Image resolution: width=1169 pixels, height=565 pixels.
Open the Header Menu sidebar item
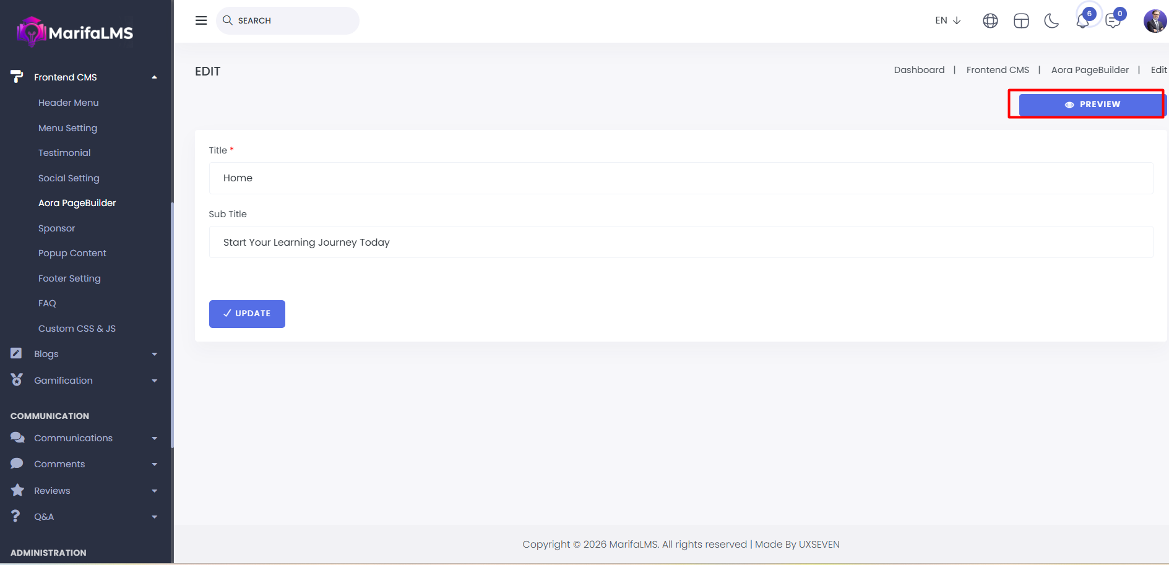pos(69,103)
